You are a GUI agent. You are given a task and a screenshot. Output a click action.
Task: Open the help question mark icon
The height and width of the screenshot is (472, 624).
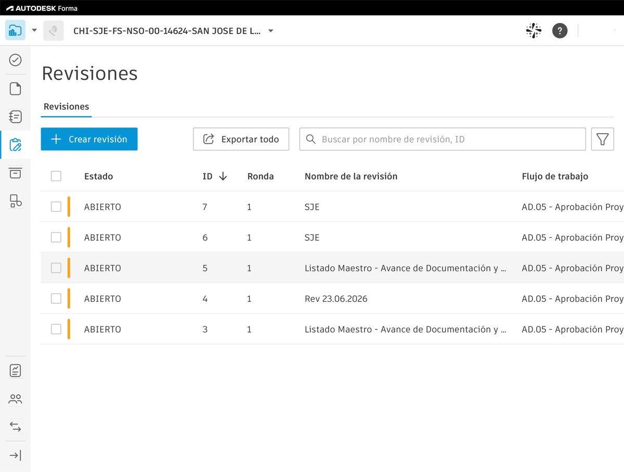click(x=560, y=31)
